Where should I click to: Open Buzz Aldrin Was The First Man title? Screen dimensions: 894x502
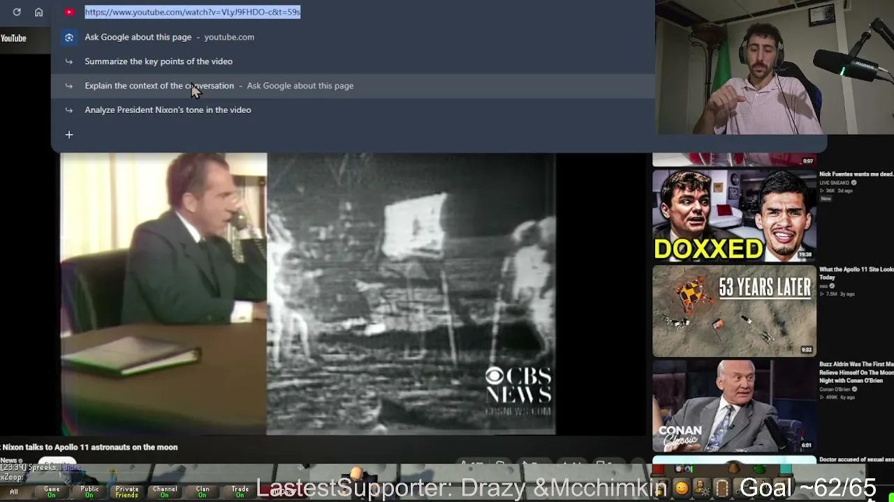tap(856, 373)
